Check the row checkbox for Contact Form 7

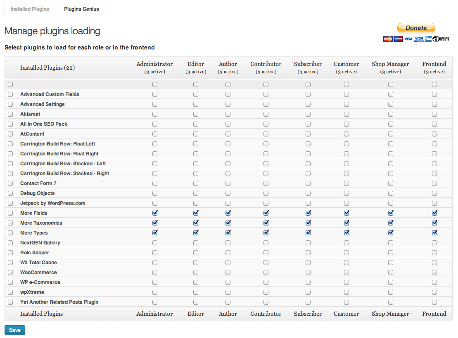[x=10, y=183]
